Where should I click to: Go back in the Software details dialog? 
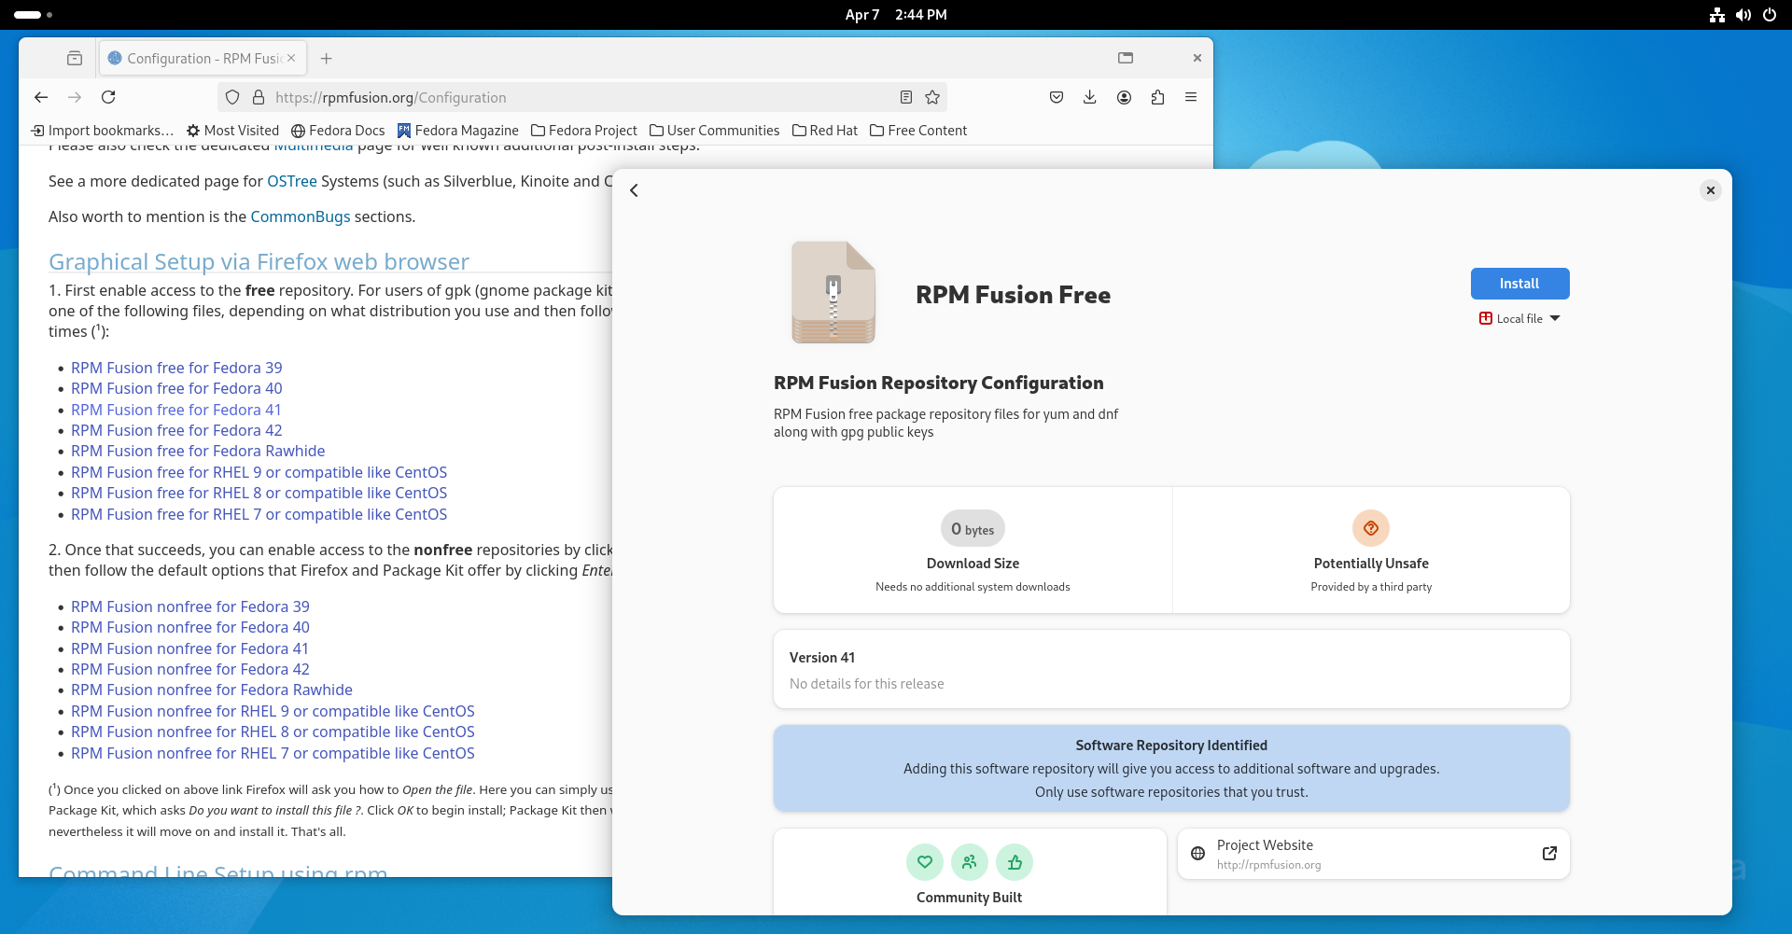tap(635, 190)
